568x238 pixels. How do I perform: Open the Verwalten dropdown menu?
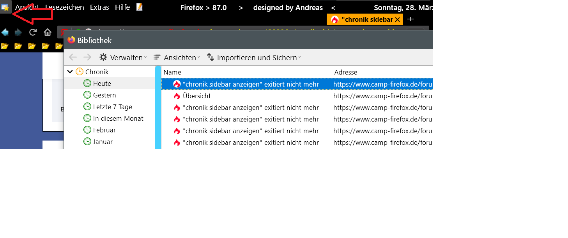(x=123, y=57)
